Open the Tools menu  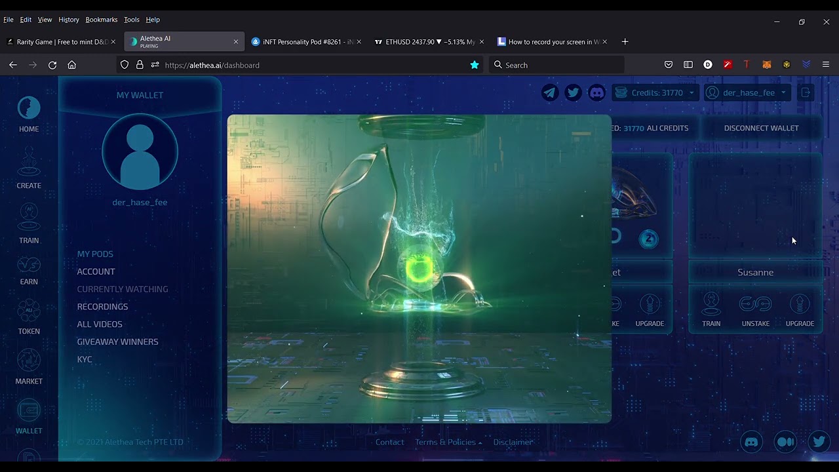(x=132, y=20)
